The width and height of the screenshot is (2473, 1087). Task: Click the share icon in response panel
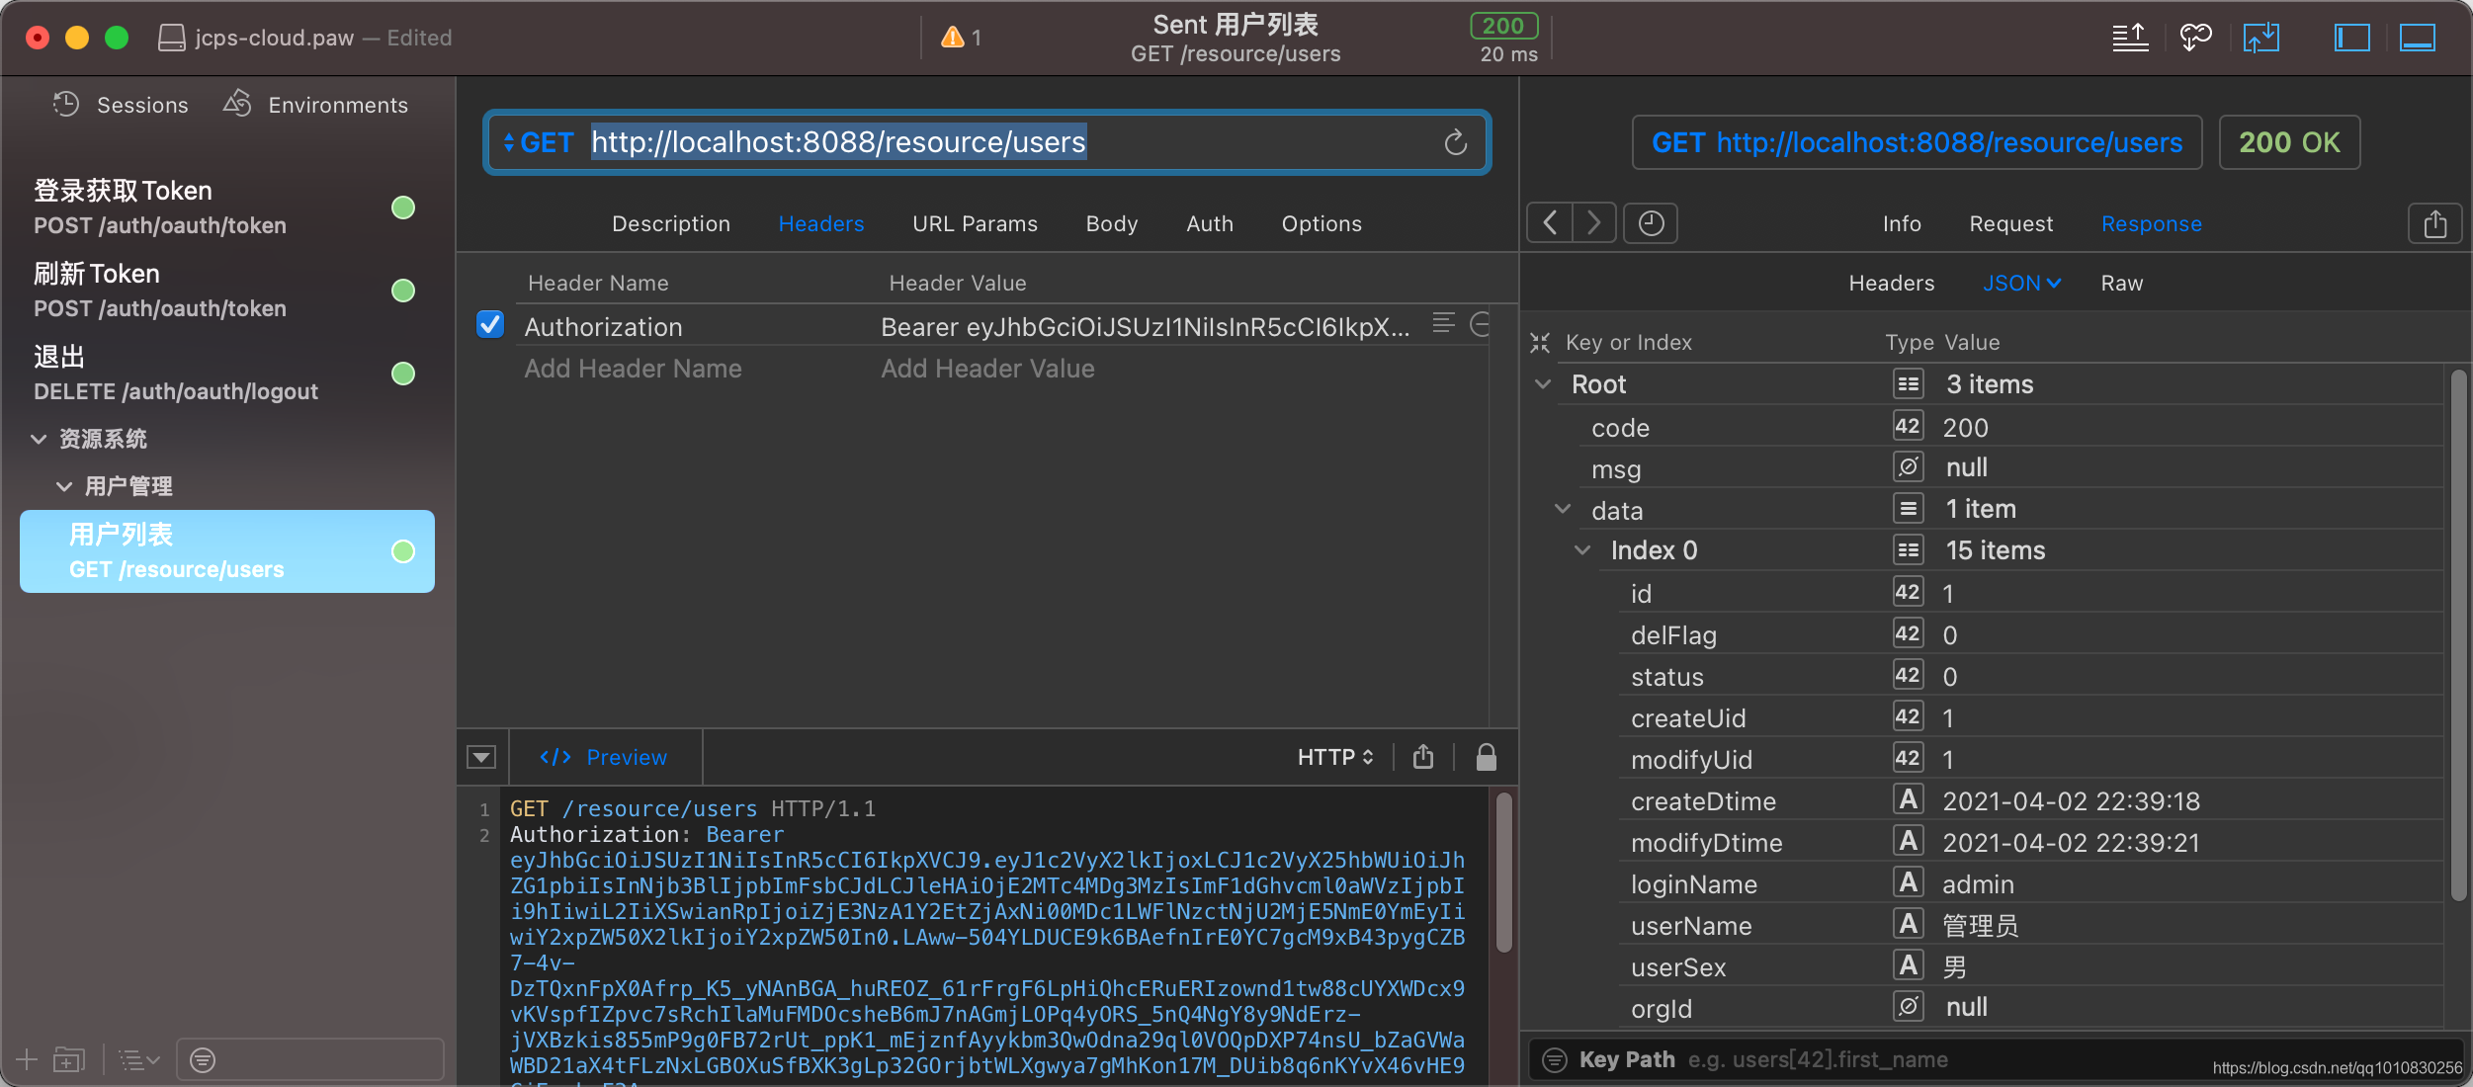click(2434, 224)
